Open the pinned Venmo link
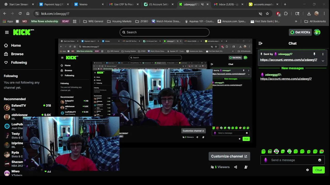 (288, 60)
